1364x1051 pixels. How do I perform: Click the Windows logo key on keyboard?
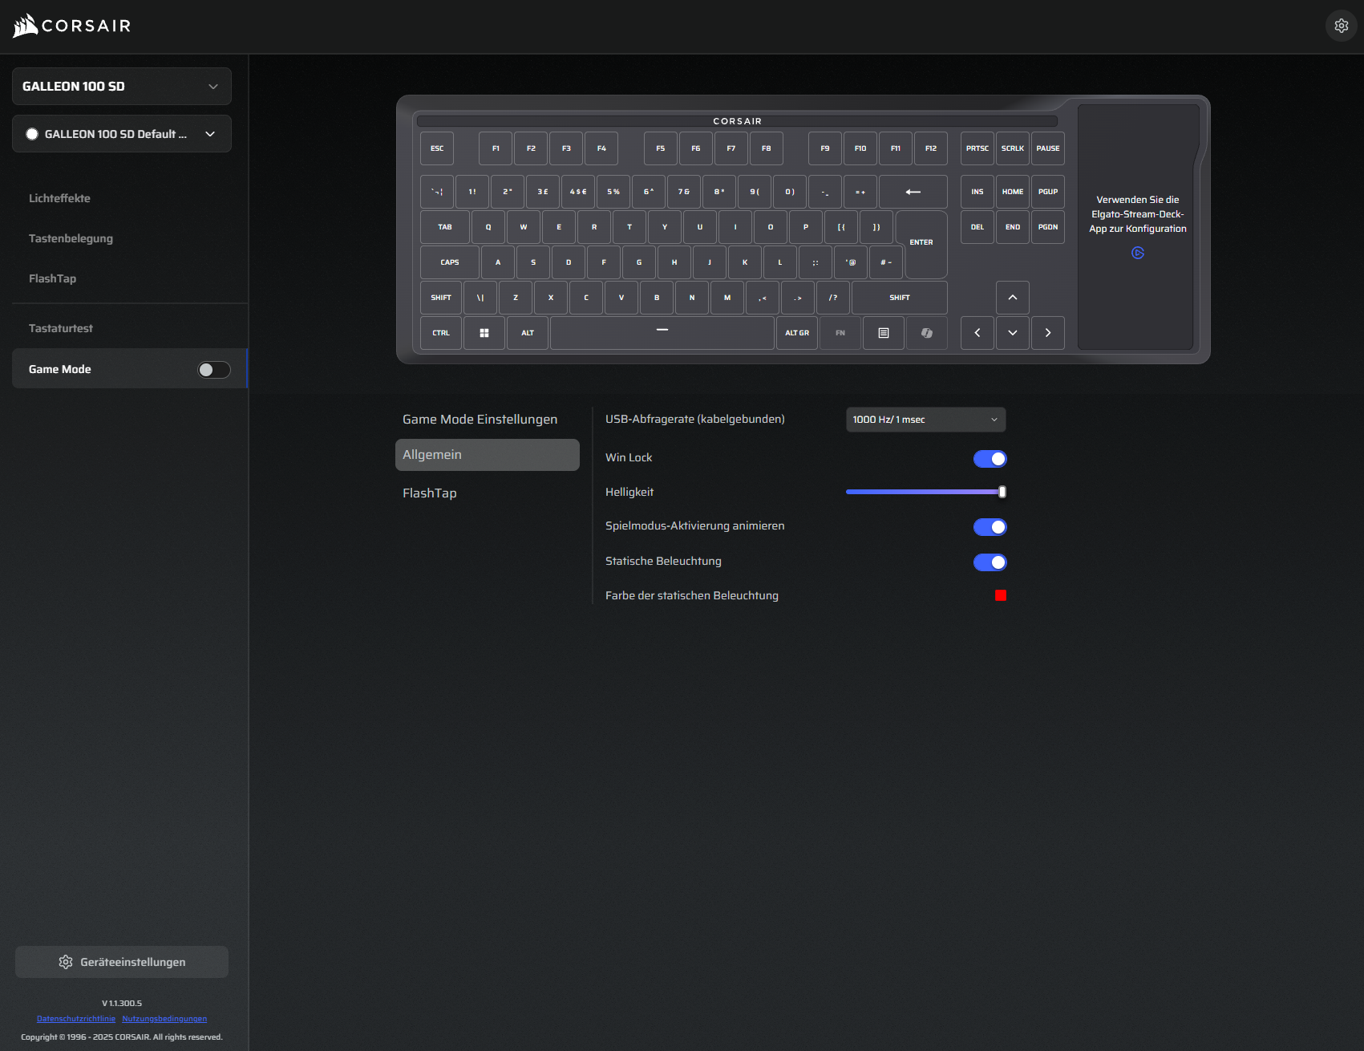484,333
